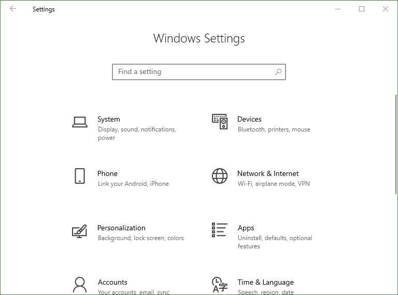Open the System settings label

(108, 119)
